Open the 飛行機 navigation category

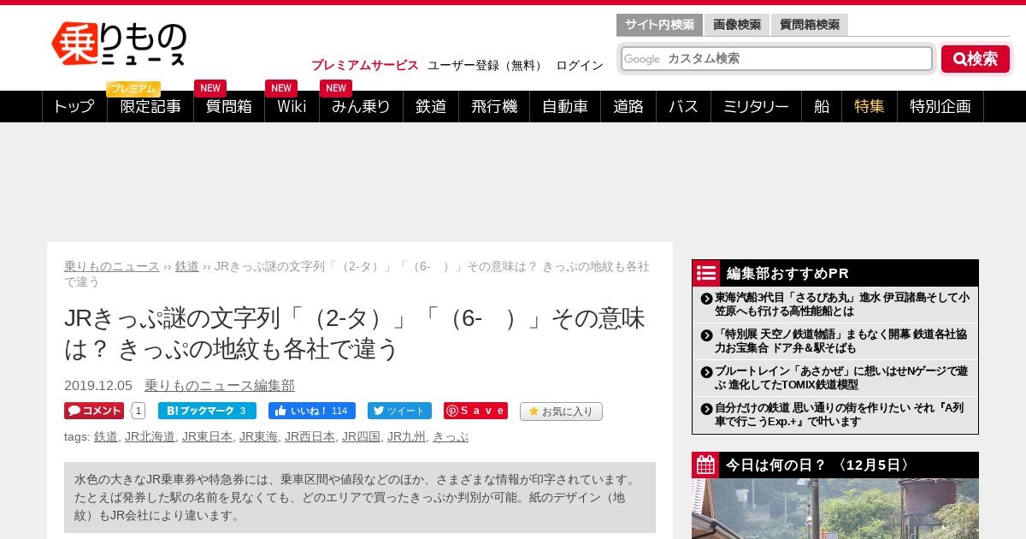(494, 107)
